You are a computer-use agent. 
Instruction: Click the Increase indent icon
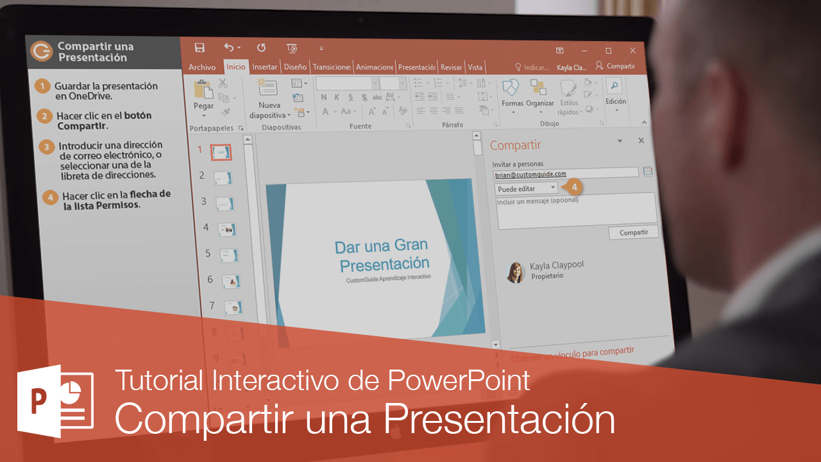[x=432, y=96]
